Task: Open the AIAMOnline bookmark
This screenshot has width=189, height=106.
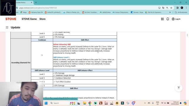Action: click(x=105, y=12)
